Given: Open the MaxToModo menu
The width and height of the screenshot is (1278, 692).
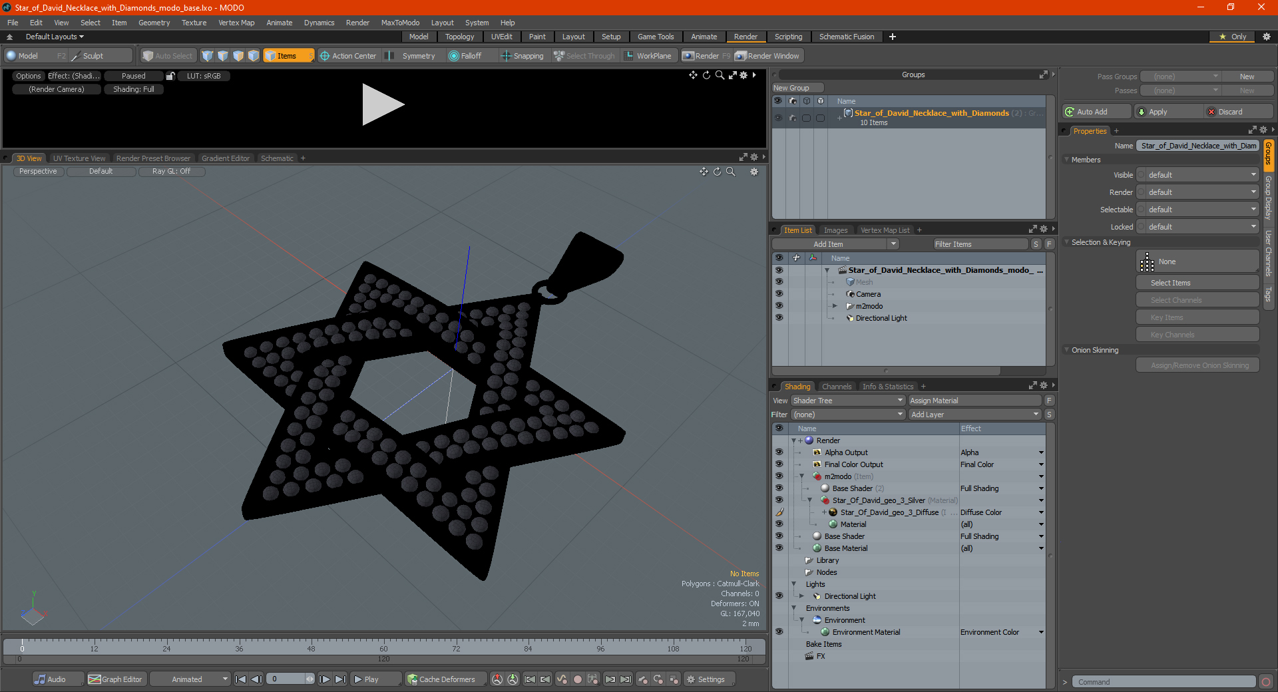Looking at the screenshot, I should (400, 23).
